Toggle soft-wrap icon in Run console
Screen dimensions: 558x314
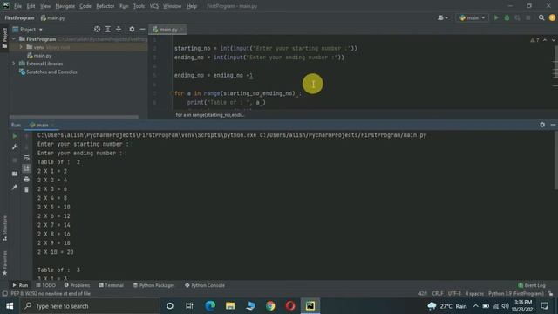tap(27, 158)
